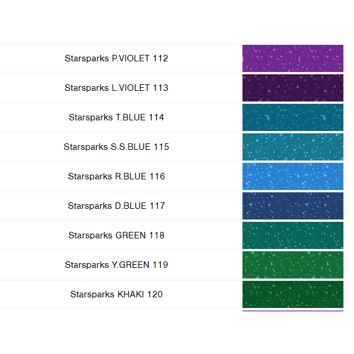This screenshot has height=354, width=354.
Task: Pick the T.BLUE 114 teal blue swatch
Action: [293, 117]
